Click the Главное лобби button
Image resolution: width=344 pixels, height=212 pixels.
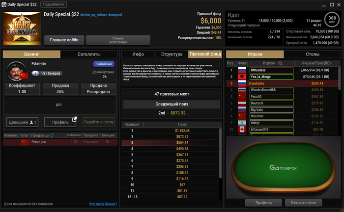tap(64, 40)
